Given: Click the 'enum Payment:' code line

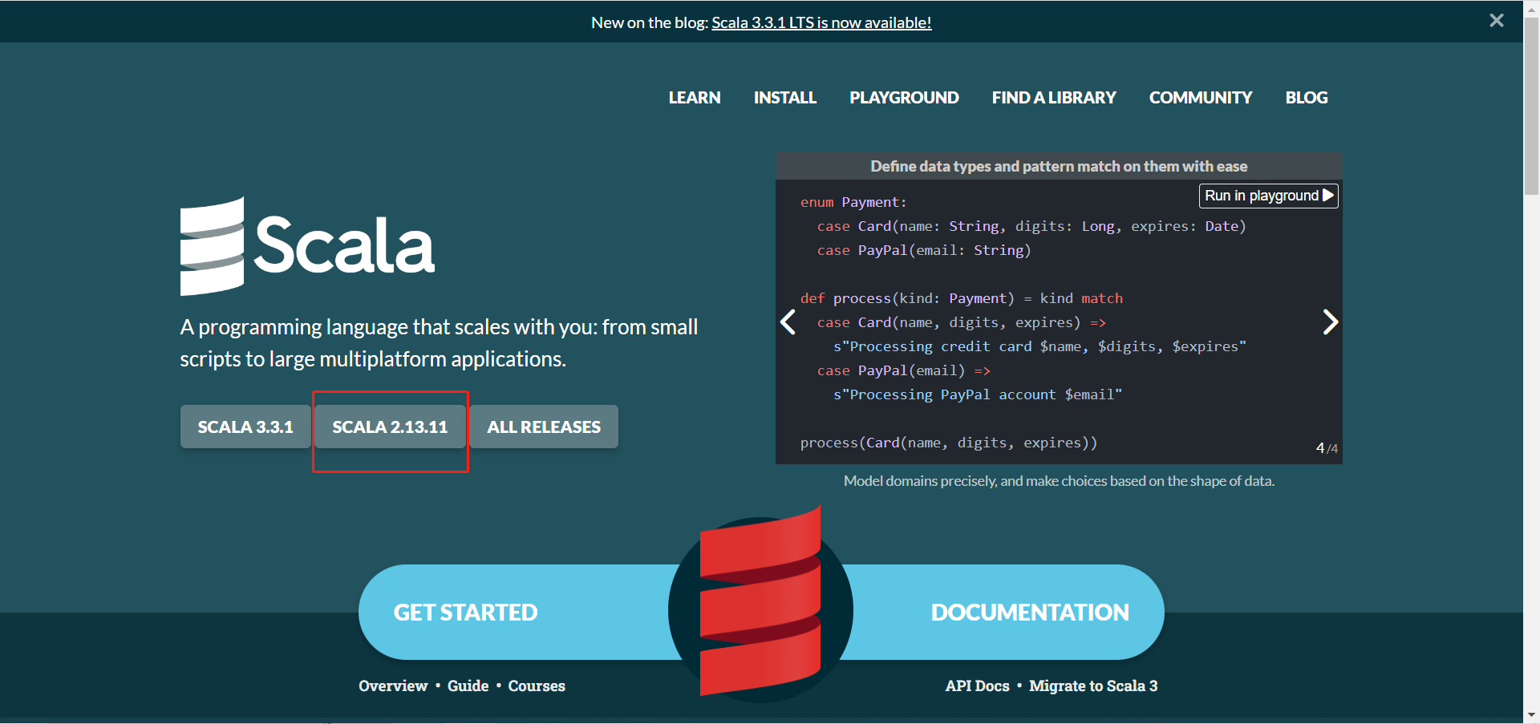Looking at the screenshot, I should [853, 202].
